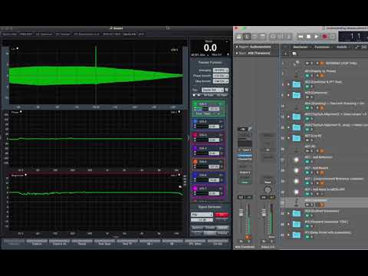Click the add track plus button
Viewport: 368px width, 276px height.
(286, 54)
